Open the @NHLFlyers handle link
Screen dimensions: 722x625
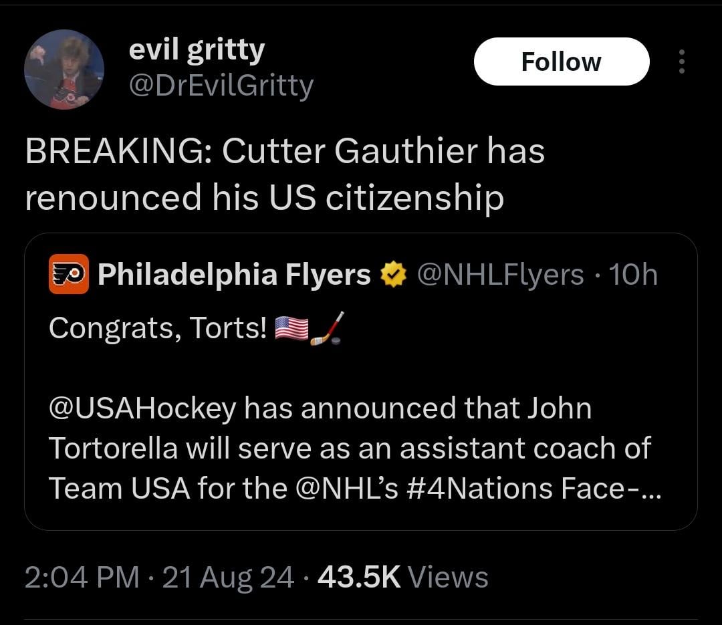[x=501, y=275]
